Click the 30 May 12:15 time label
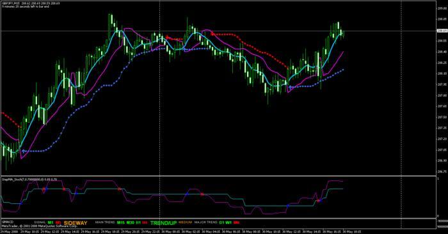 pos(292,232)
